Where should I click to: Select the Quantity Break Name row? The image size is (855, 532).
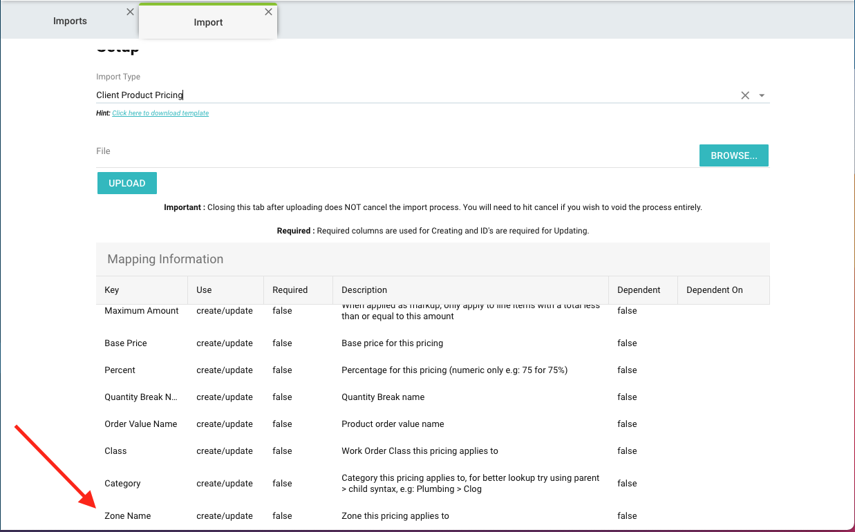click(x=141, y=397)
